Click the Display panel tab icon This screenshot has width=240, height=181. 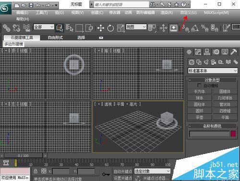click(x=225, y=52)
